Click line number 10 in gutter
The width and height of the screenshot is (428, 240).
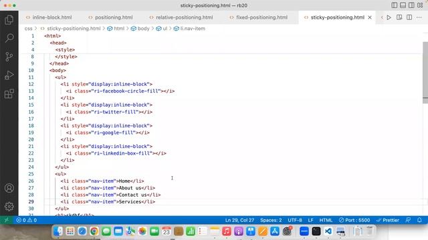pos(31,71)
